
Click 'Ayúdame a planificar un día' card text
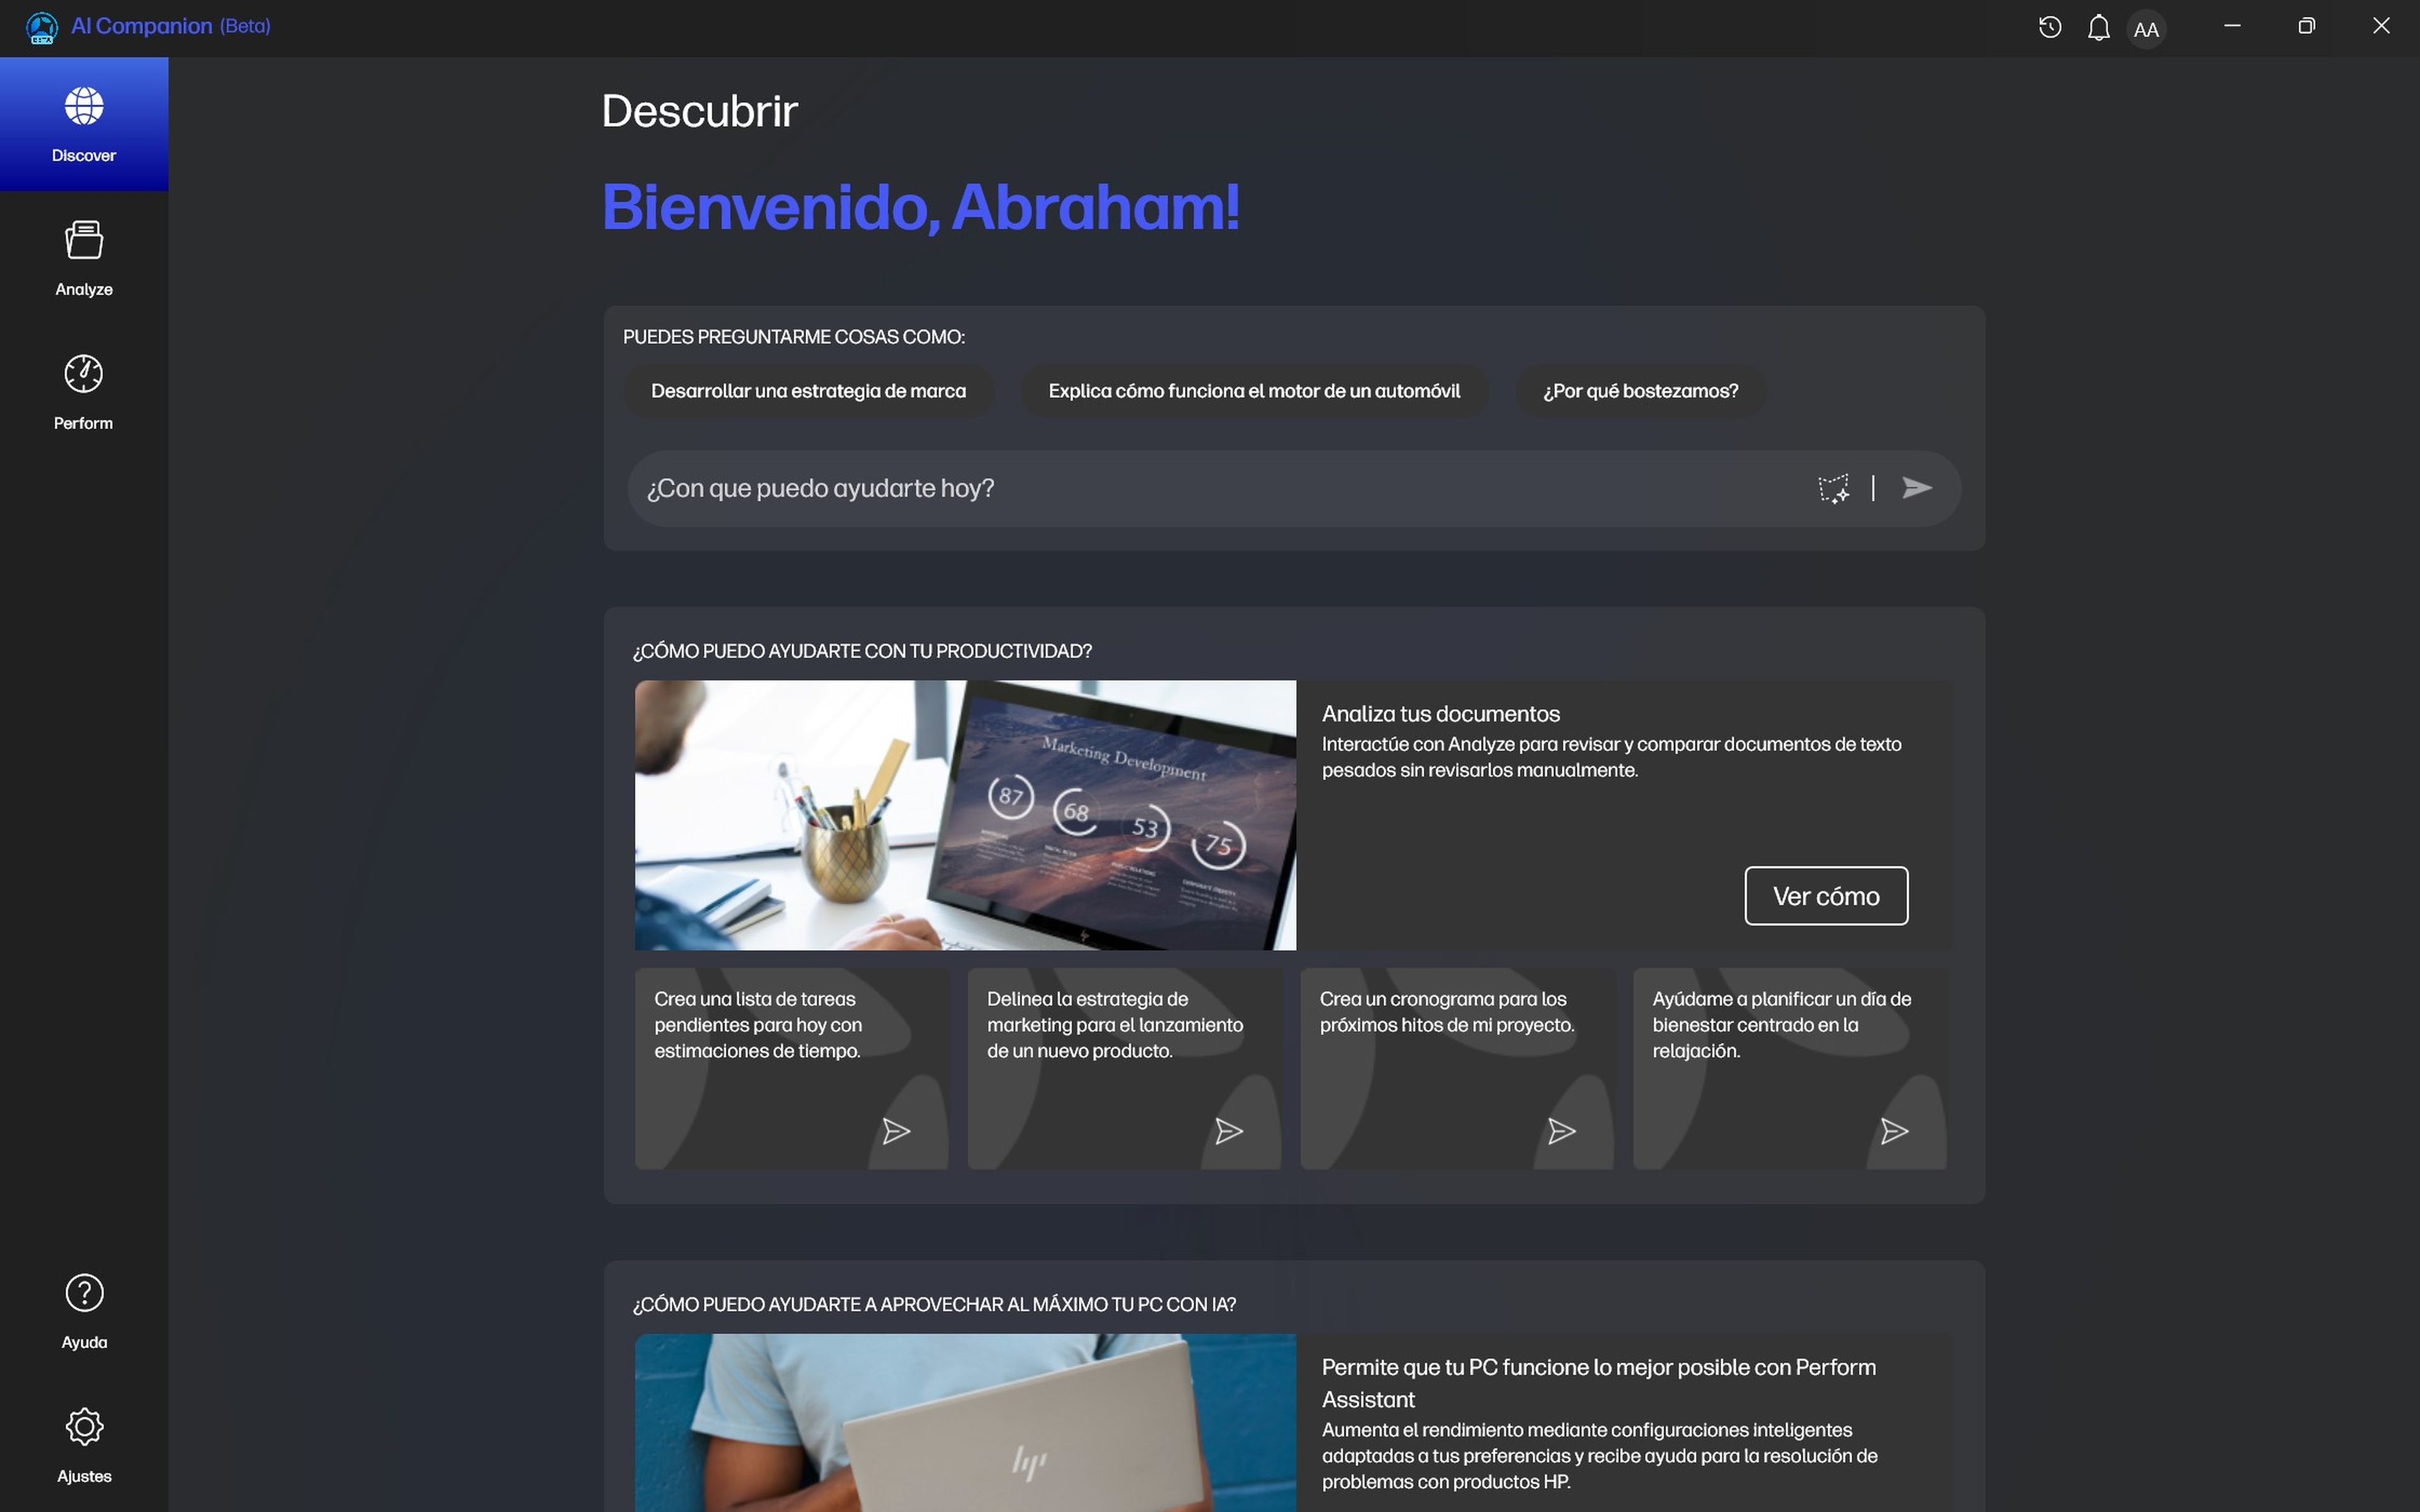[1781, 1024]
